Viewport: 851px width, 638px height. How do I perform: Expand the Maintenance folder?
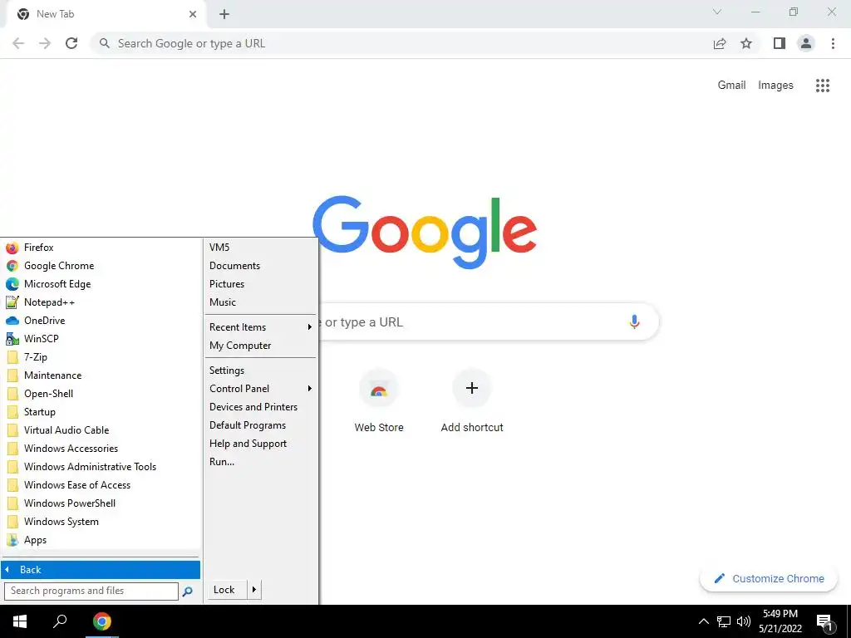[x=101, y=375]
